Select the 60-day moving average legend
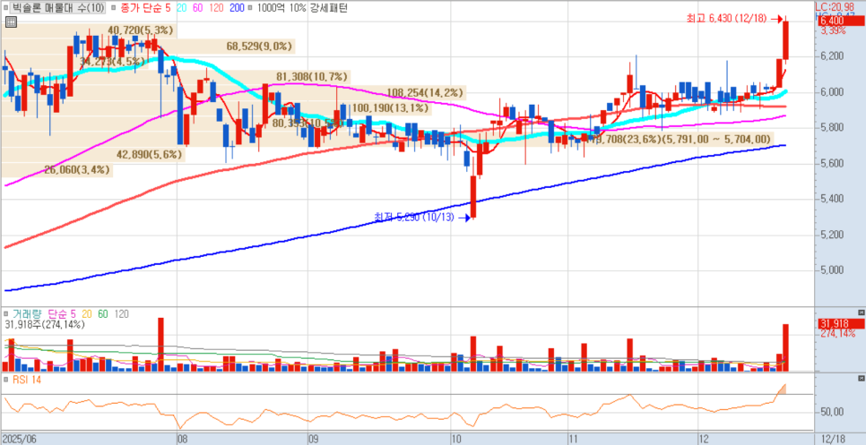 tap(196, 8)
